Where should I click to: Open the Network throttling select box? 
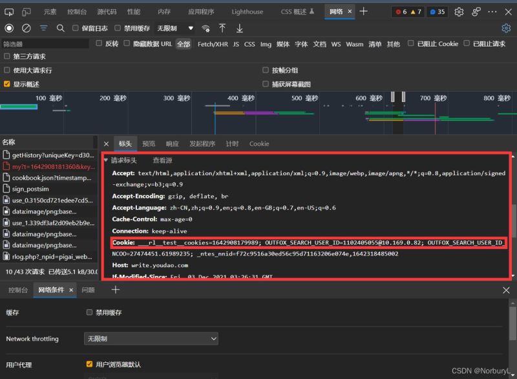(151, 339)
